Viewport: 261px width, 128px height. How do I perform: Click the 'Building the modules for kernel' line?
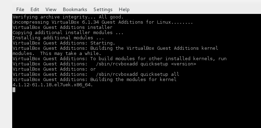[95, 80]
